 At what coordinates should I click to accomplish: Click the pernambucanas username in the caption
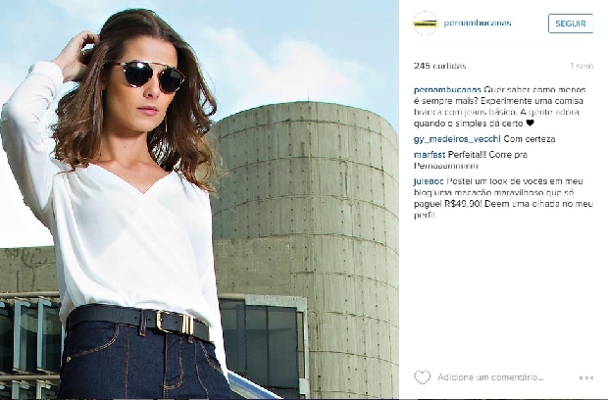click(x=447, y=89)
